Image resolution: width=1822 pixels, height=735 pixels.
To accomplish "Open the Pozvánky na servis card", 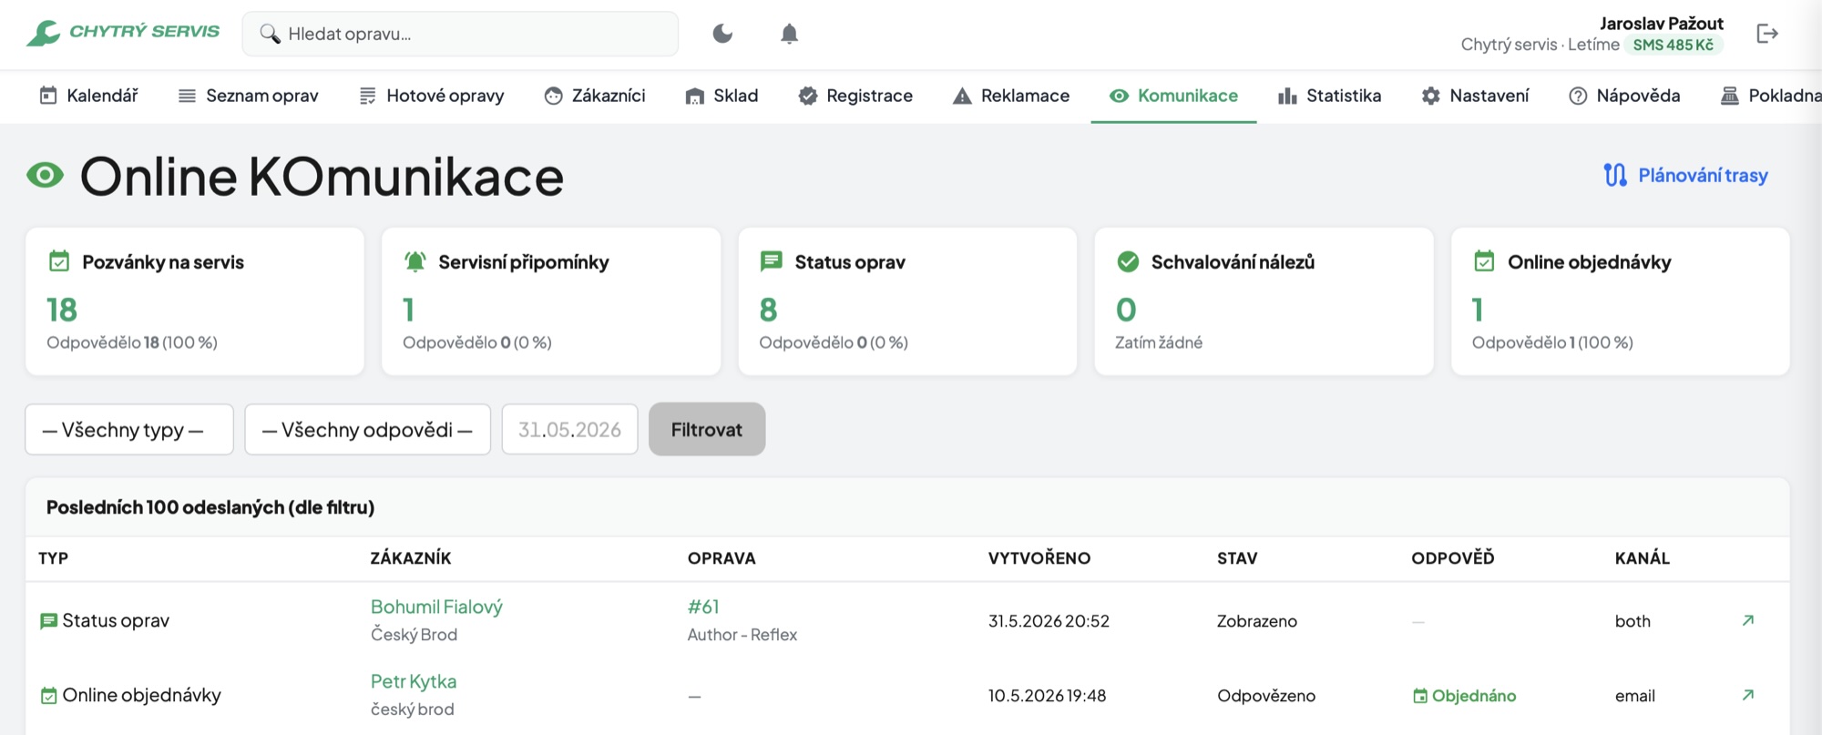I will tap(195, 301).
